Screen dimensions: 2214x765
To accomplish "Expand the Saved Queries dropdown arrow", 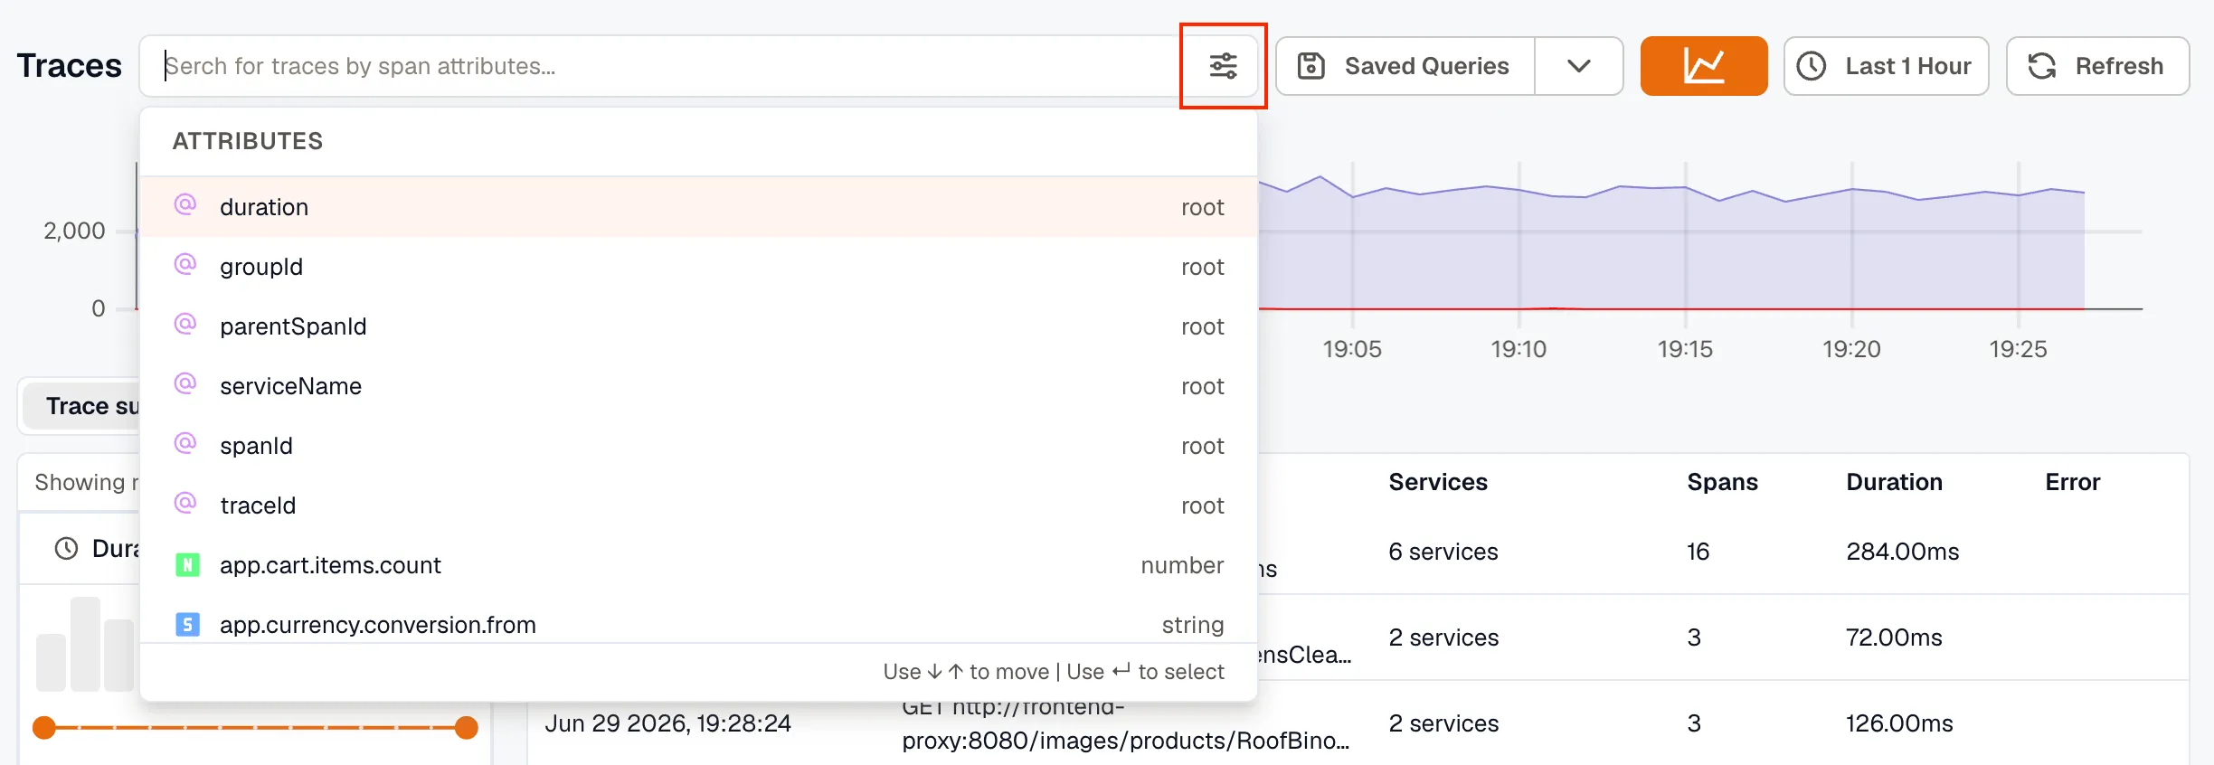I will (x=1578, y=66).
